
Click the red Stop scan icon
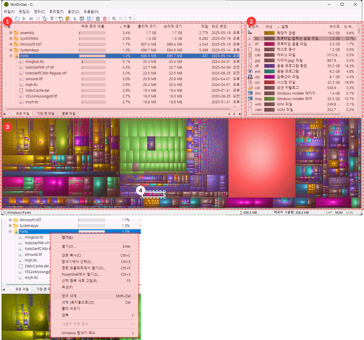tap(38, 19)
